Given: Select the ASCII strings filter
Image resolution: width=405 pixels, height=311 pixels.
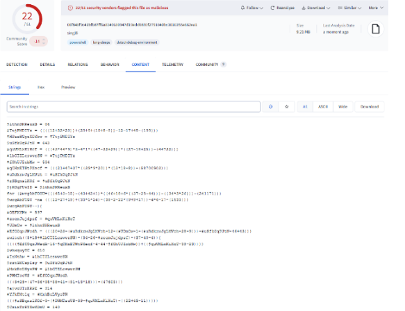Looking at the screenshot, I should 323,107.
